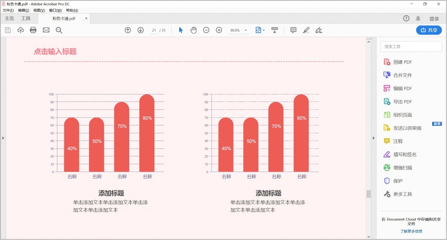This screenshot has height=240, width=447.
Task: Click the document scrollbar down arrow
Action: [x=368, y=237]
